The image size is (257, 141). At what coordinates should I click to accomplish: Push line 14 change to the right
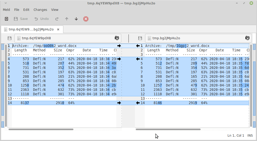[x=119, y=103]
